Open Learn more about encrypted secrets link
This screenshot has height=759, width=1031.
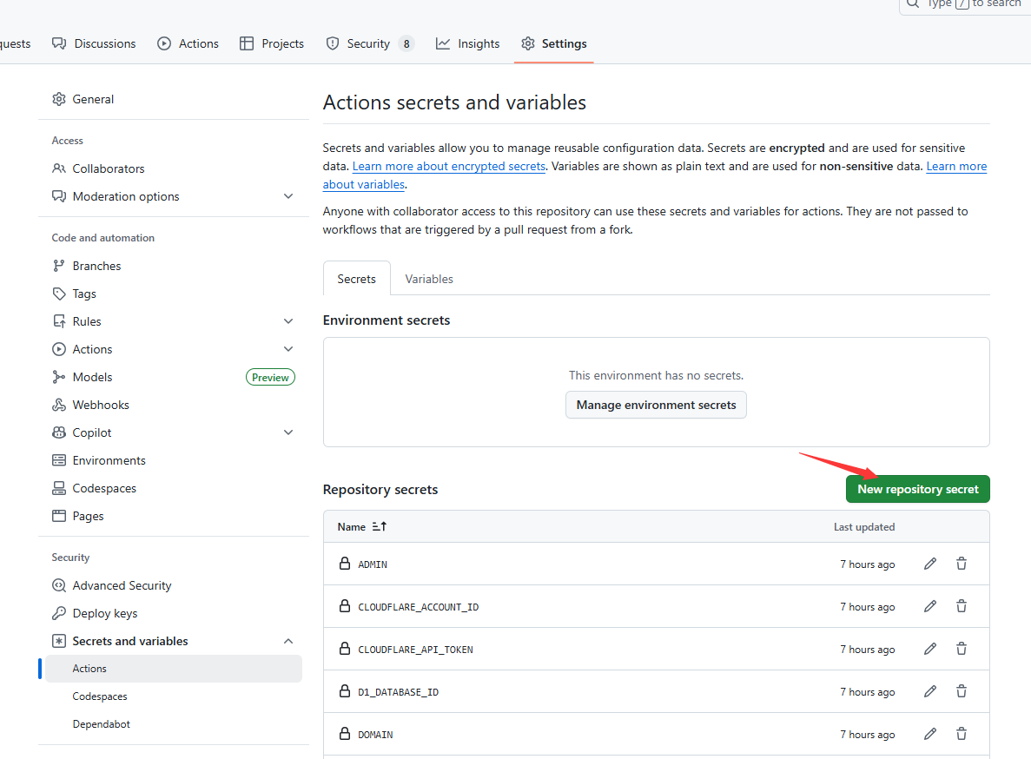[448, 166]
